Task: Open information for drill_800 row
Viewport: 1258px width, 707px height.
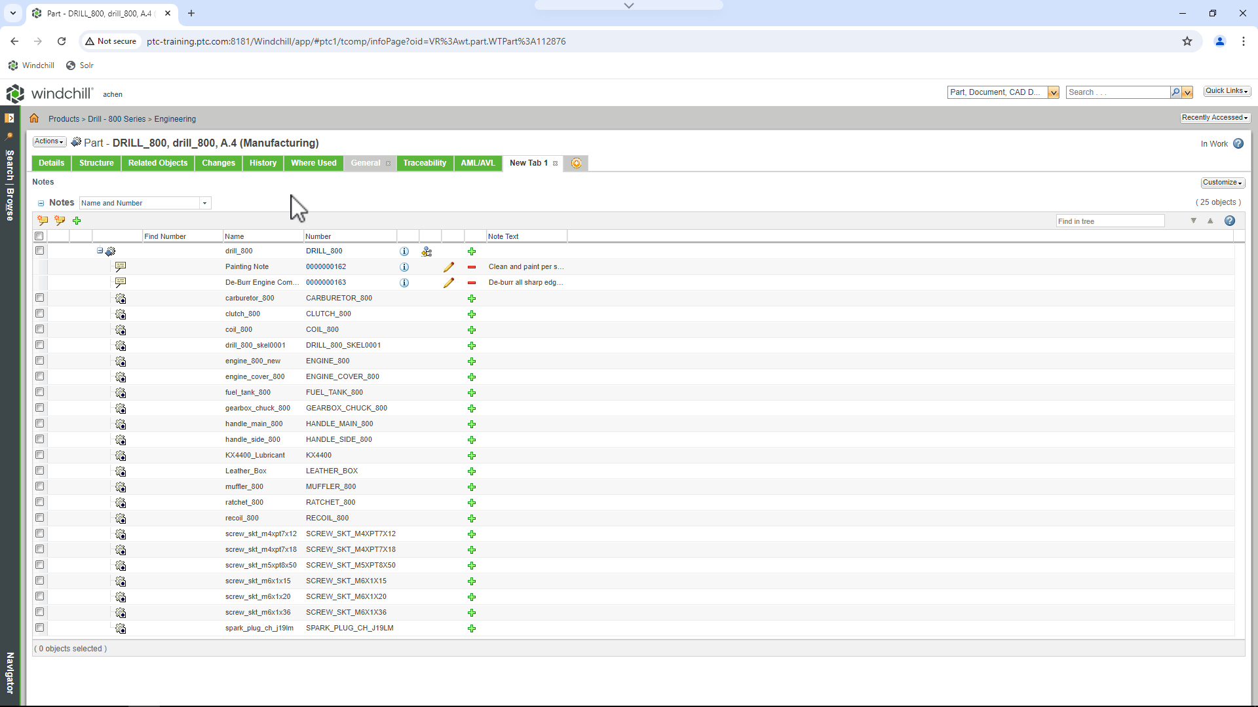Action: [404, 251]
